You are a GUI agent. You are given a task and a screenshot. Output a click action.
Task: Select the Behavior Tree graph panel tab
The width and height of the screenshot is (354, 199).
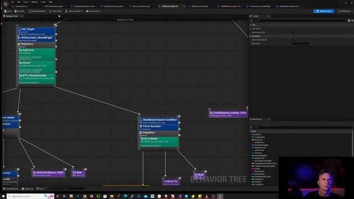pos(11,16)
